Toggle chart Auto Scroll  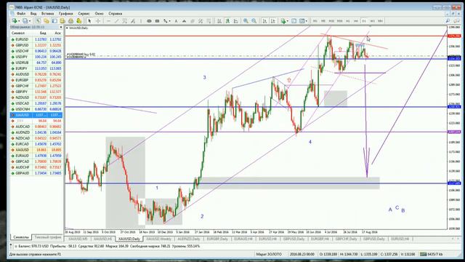(x=264, y=21)
